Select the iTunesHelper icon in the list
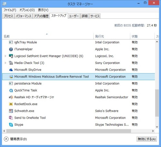The height and width of the screenshot is (147, 161). click(x=11, y=49)
